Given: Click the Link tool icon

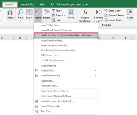Looking at the screenshot, I should click(x=53, y=20).
